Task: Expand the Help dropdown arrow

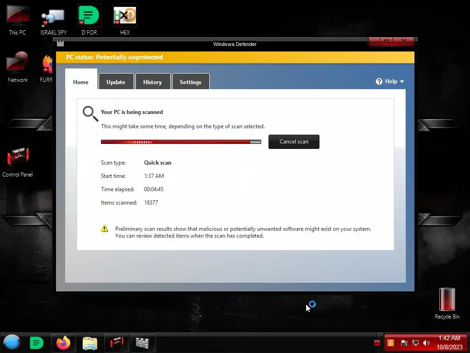Action: (402, 82)
